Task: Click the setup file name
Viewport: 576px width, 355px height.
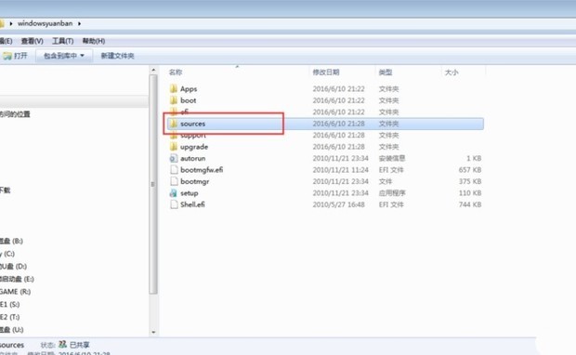Action: point(190,193)
